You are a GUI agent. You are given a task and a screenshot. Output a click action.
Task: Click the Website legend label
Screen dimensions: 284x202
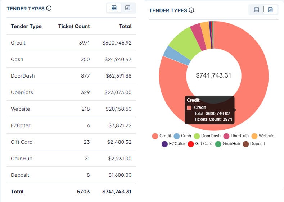click(266, 136)
